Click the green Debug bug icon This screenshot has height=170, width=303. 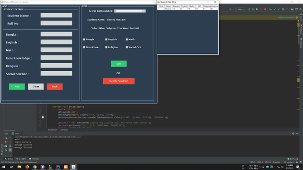pos(253,9)
